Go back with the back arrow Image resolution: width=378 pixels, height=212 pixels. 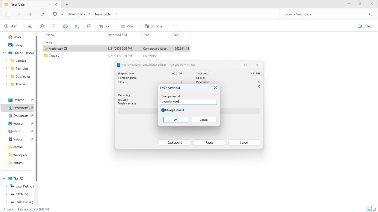click(x=7, y=14)
